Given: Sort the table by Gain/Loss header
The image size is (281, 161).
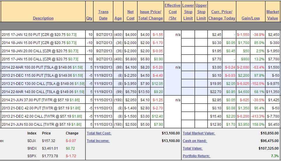Looking at the screenshot, I should [250, 18].
